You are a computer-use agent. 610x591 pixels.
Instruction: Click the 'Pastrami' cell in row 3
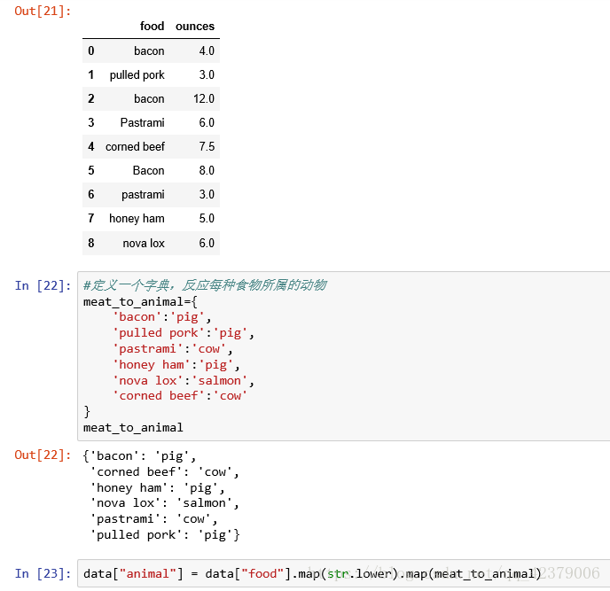[x=143, y=122]
